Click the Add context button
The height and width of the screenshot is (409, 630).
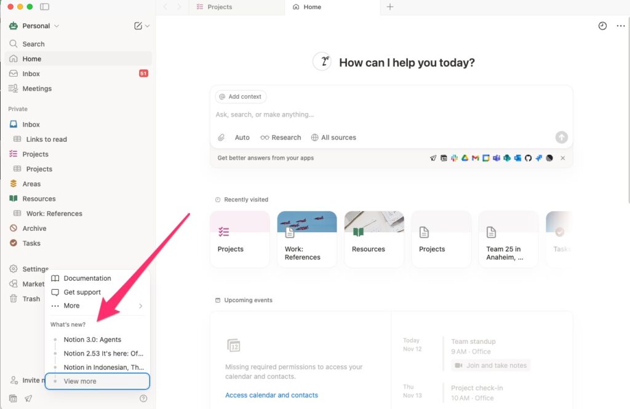[241, 96]
